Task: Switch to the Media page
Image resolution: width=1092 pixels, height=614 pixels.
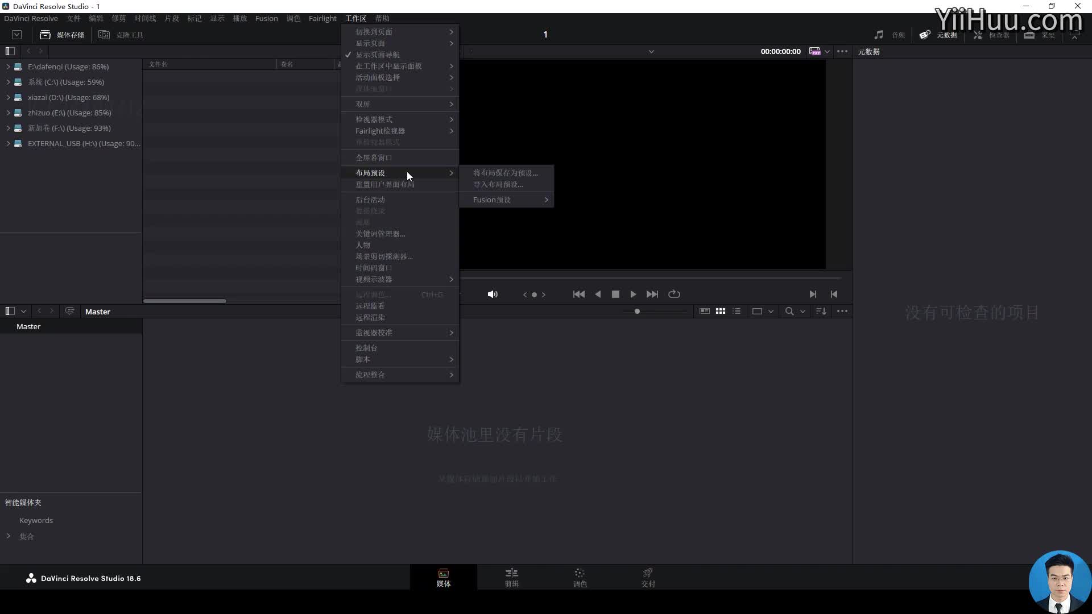Action: click(444, 578)
